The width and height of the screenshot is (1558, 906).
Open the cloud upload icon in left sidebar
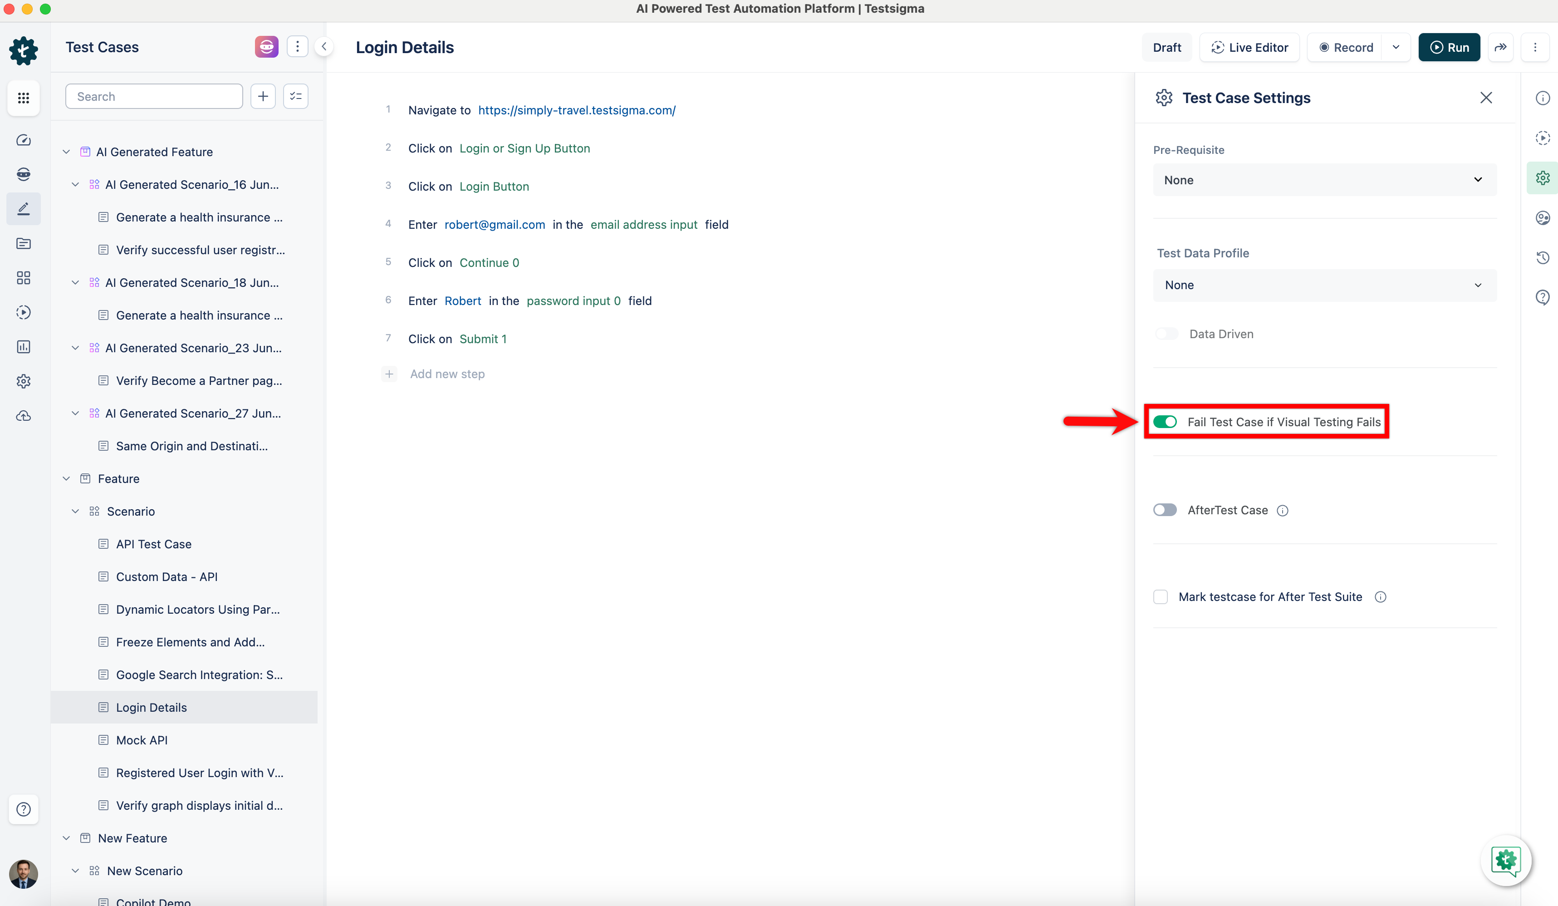(x=24, y=416)
